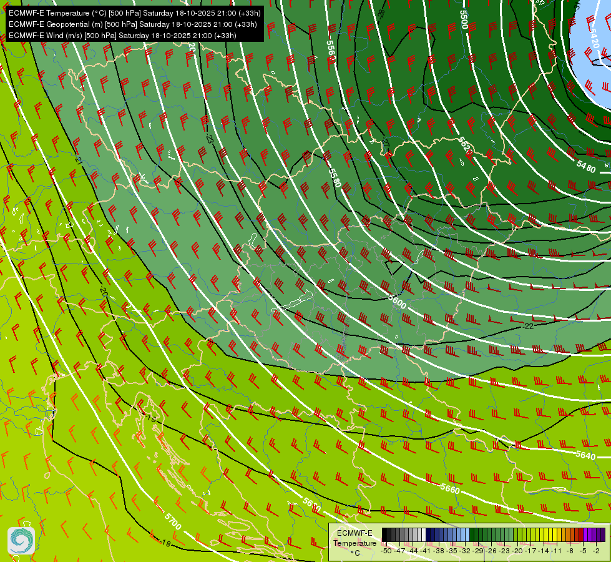Click the -50 value in the legend
Screen dimensions: 611x562
coord(386,551)
